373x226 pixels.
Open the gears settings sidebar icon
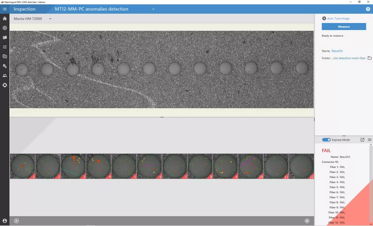5,66
